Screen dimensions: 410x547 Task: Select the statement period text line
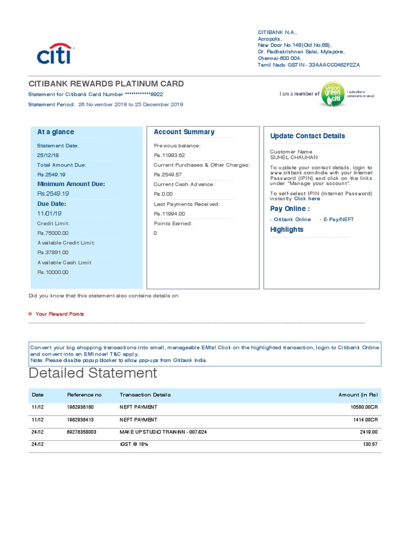(x=106, y=104)
